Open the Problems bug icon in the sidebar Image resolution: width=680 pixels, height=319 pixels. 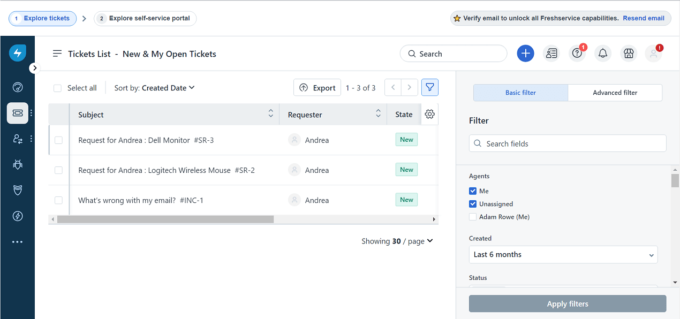click(18, 164)
